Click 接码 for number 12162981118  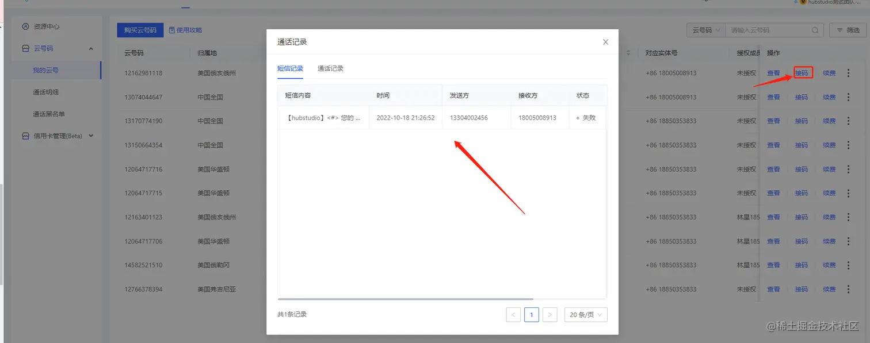[x=802, y=73]
